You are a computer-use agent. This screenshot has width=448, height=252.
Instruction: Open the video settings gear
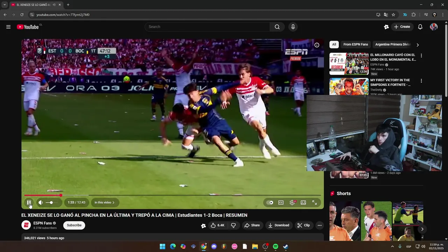pos(292,202)
